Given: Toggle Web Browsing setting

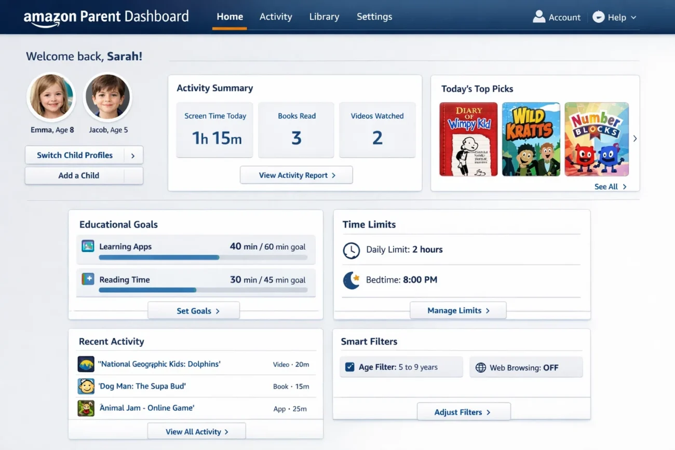Looking at the screenshot, I should click(526, 367).
